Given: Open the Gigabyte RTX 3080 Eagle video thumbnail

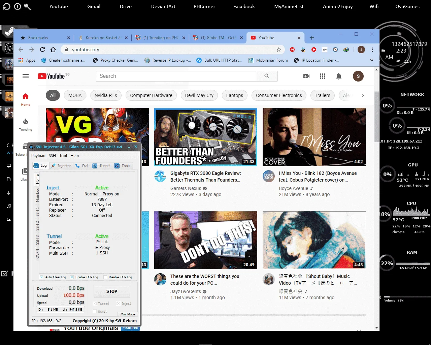Looking at the screenshot, I should pos(206,137).
